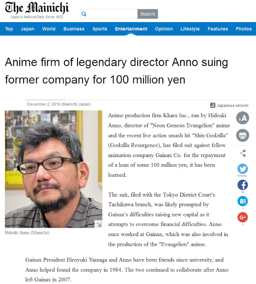Click the print article icon

[243, 135]
